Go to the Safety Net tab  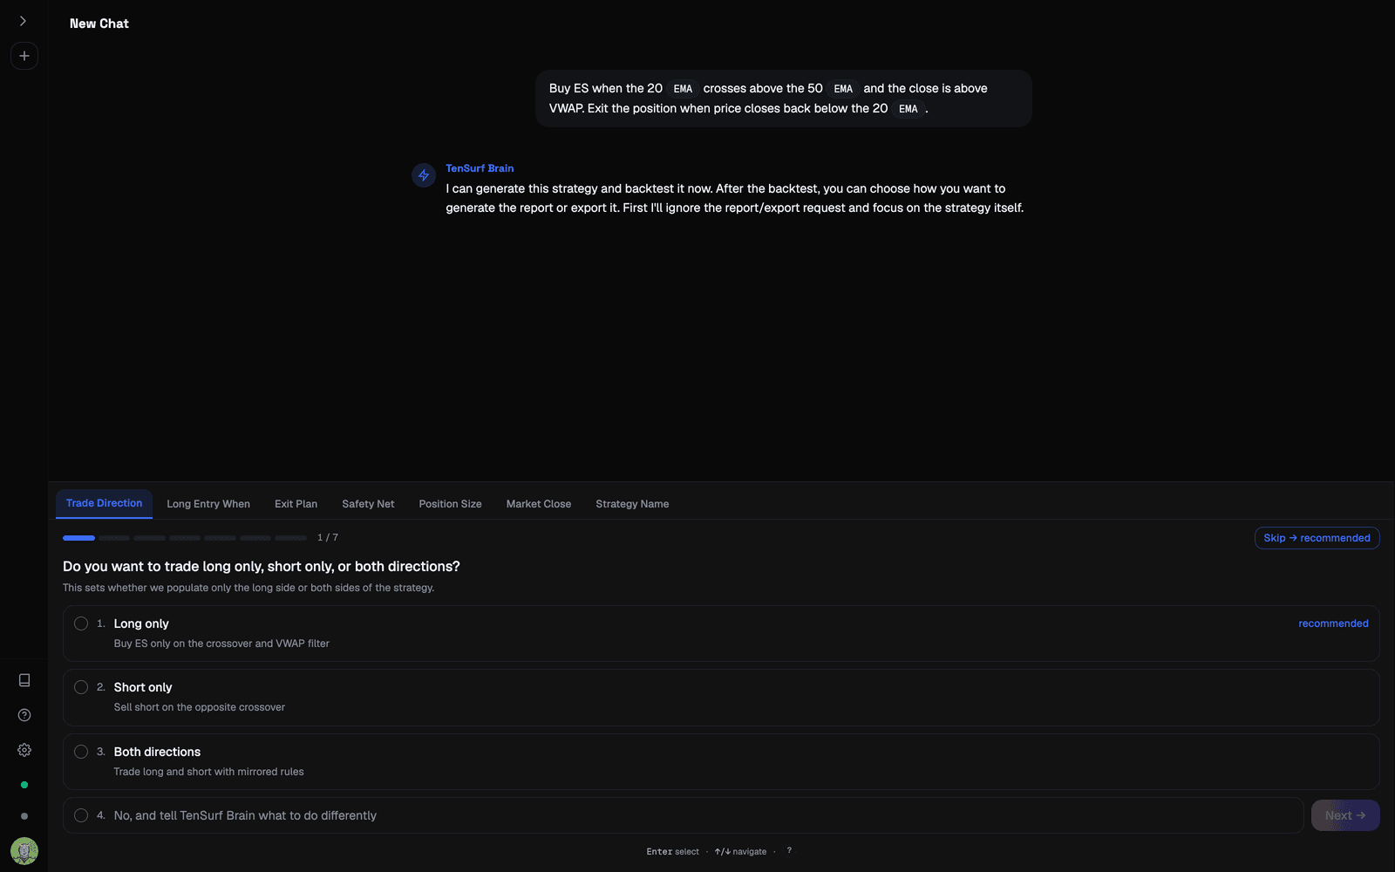pos(368,504)
